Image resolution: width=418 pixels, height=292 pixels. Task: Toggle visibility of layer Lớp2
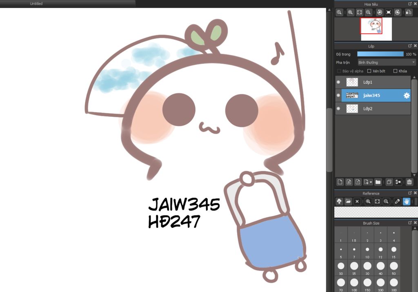click(338, 109)
